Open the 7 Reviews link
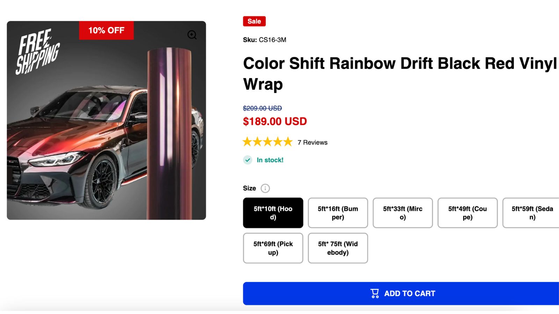The width and height of the screenshot is (559, 314). click(x=312, y=142)
